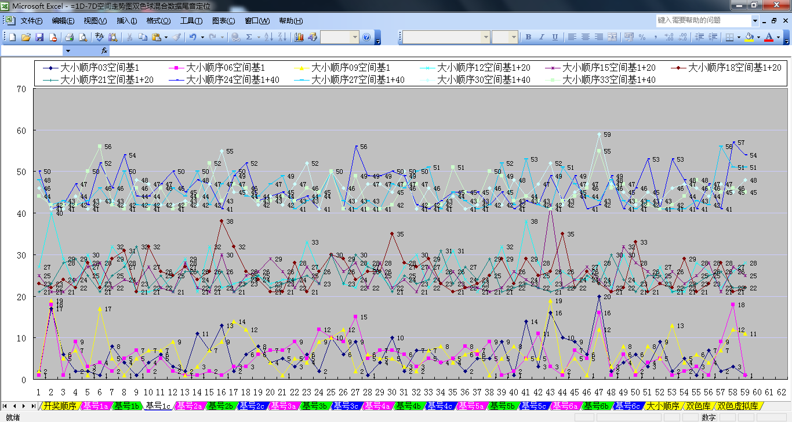Click the formula bar input
792x422 pixels.
pos(449,51)
